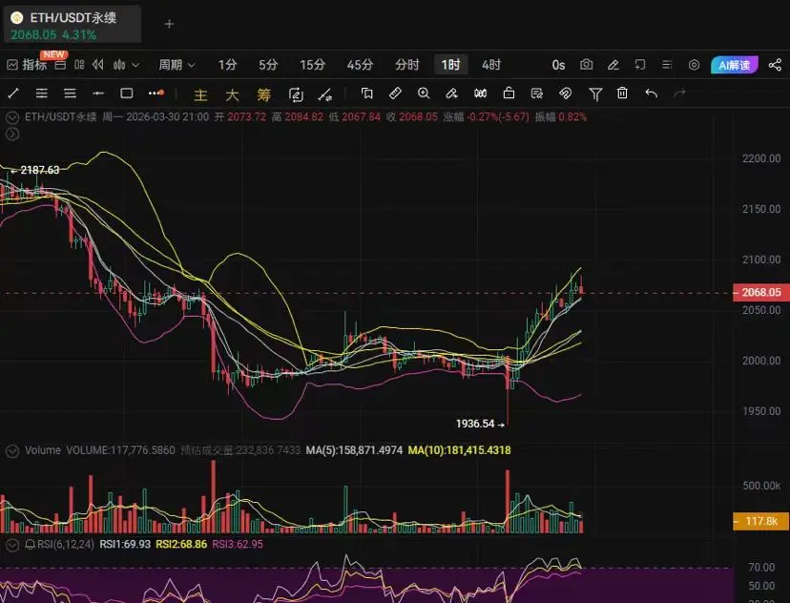Image resolution: width=790 pixels, height=603 pixels.
Task: Click the RSI1:69.93 value label
Action: pos(125,545)
